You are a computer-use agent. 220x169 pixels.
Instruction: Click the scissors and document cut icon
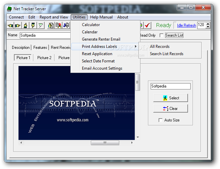click(x=66, y=25)
